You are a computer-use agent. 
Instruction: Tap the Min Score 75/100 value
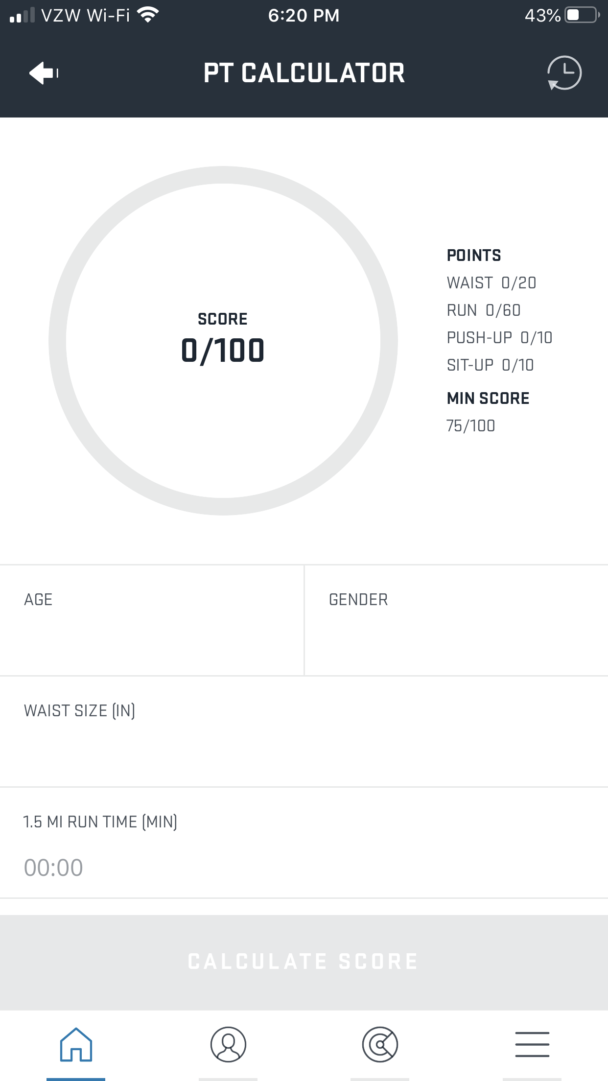click(471, 426)
